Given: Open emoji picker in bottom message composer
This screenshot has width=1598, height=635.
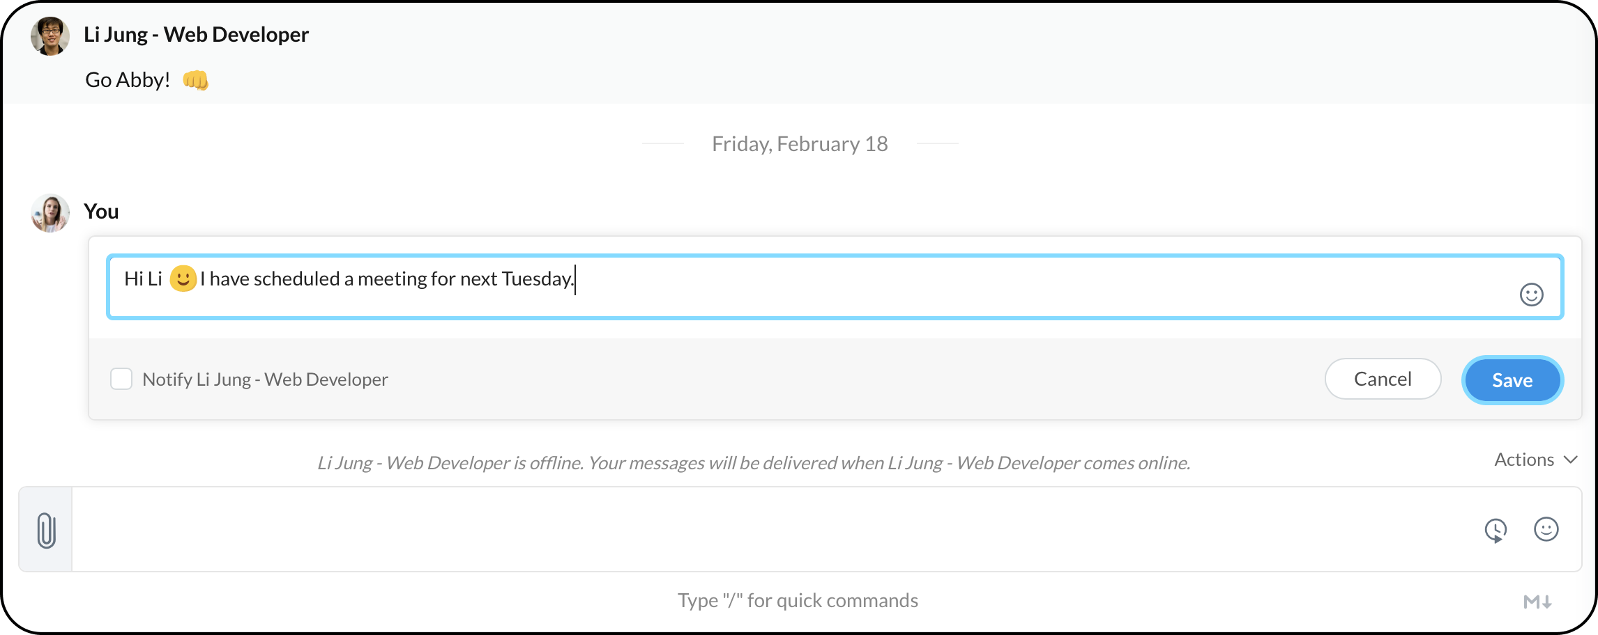Looking at the screenshot, I should click(1546, 529).
